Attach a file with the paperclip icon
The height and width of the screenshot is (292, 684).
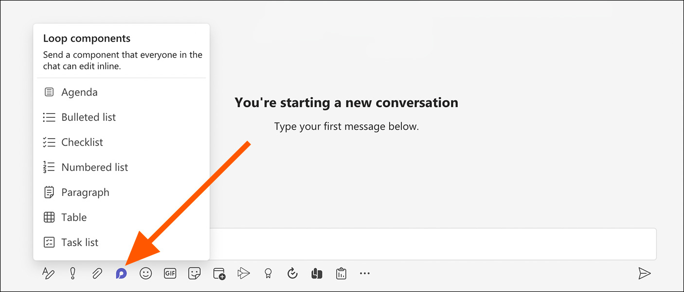(97, 273)
